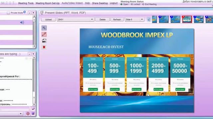Open the Audio/Video Wizard menu
The width and height of the screenshot is (213, 119).
point(72,3)
